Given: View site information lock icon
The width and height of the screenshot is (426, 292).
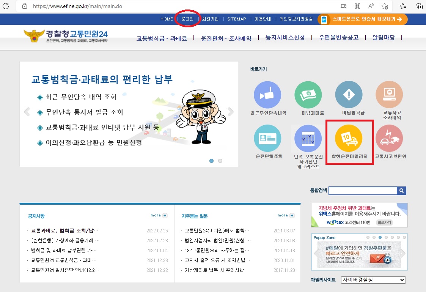Looking at the screenshot, I should [x=24, y=6].
